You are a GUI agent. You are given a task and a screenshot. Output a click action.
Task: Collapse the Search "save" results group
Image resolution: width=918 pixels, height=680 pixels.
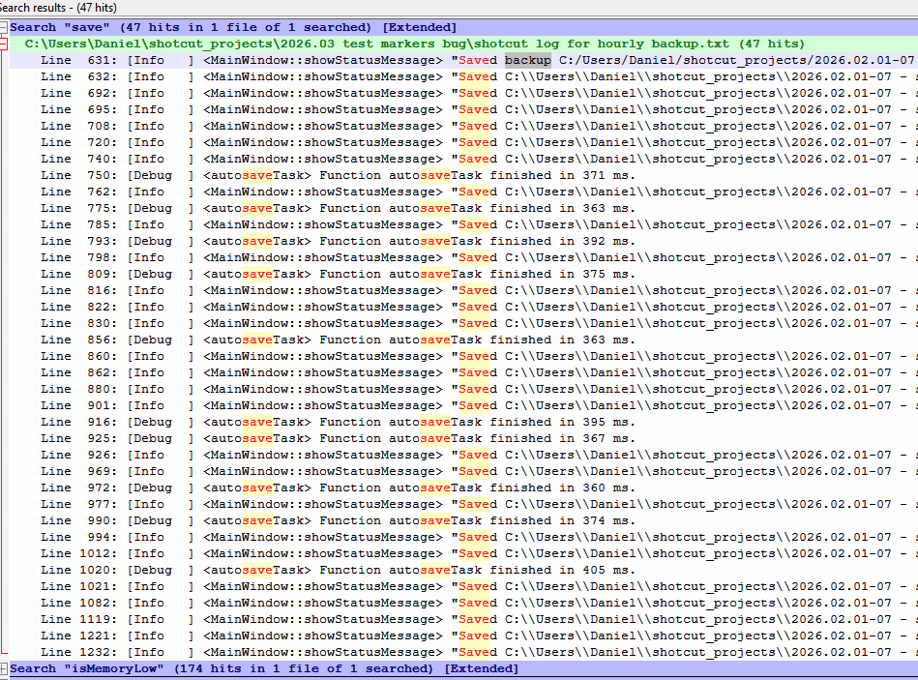(x=4, y=28)
